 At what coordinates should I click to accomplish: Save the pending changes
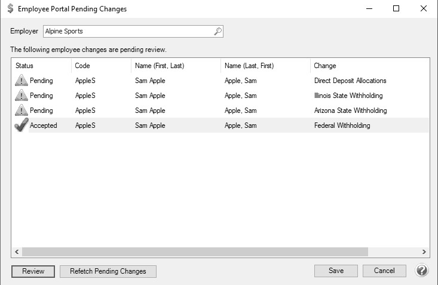(336, 271)
